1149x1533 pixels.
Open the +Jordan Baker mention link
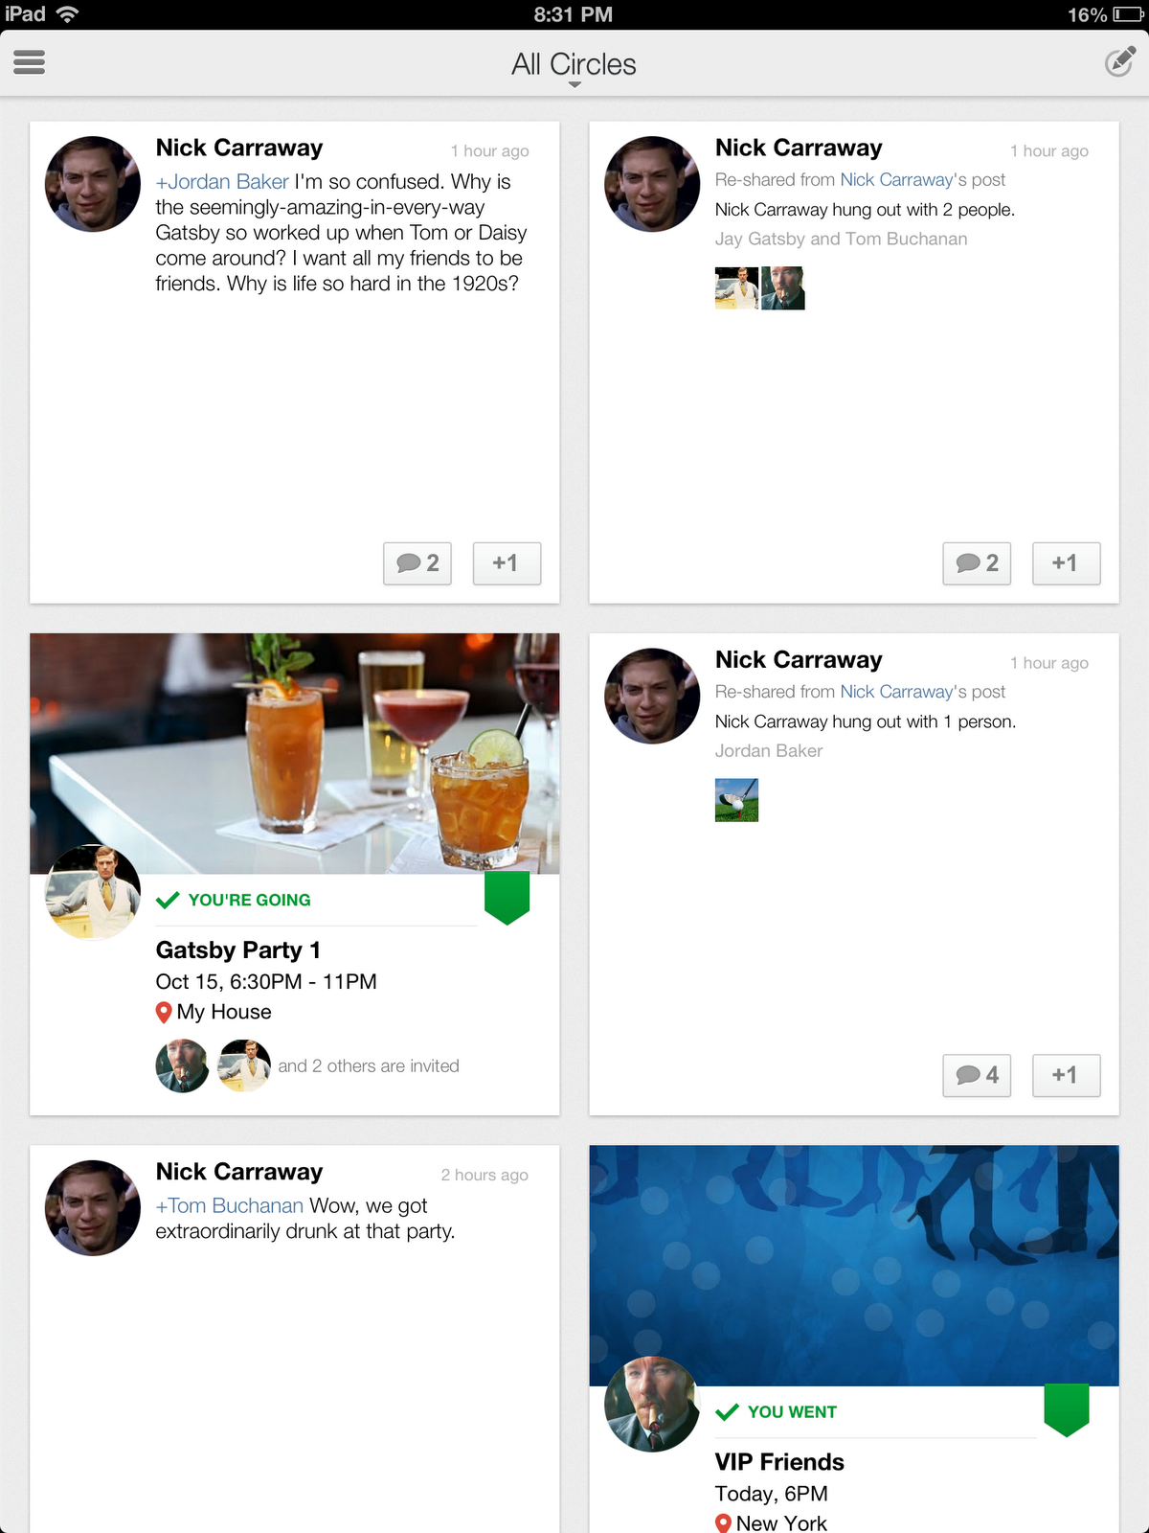(x=222, y=182)
